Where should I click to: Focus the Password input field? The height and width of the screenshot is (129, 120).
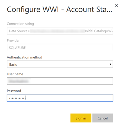click(x=60, y=98)
